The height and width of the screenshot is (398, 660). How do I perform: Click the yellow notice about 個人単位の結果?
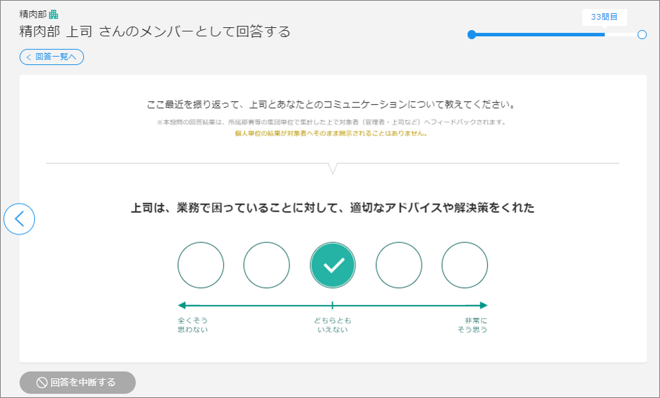pos(331,133)
